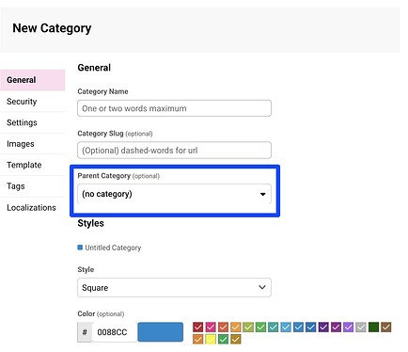This screenshot has width=408, height=352.
Task: Choose the brown swatch after dark green
Action: pos(386,328)
